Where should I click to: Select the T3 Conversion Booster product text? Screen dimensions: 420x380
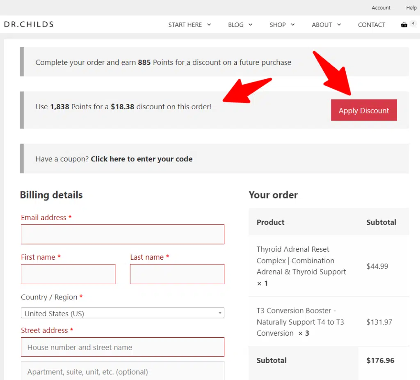[x=300, y=322]
